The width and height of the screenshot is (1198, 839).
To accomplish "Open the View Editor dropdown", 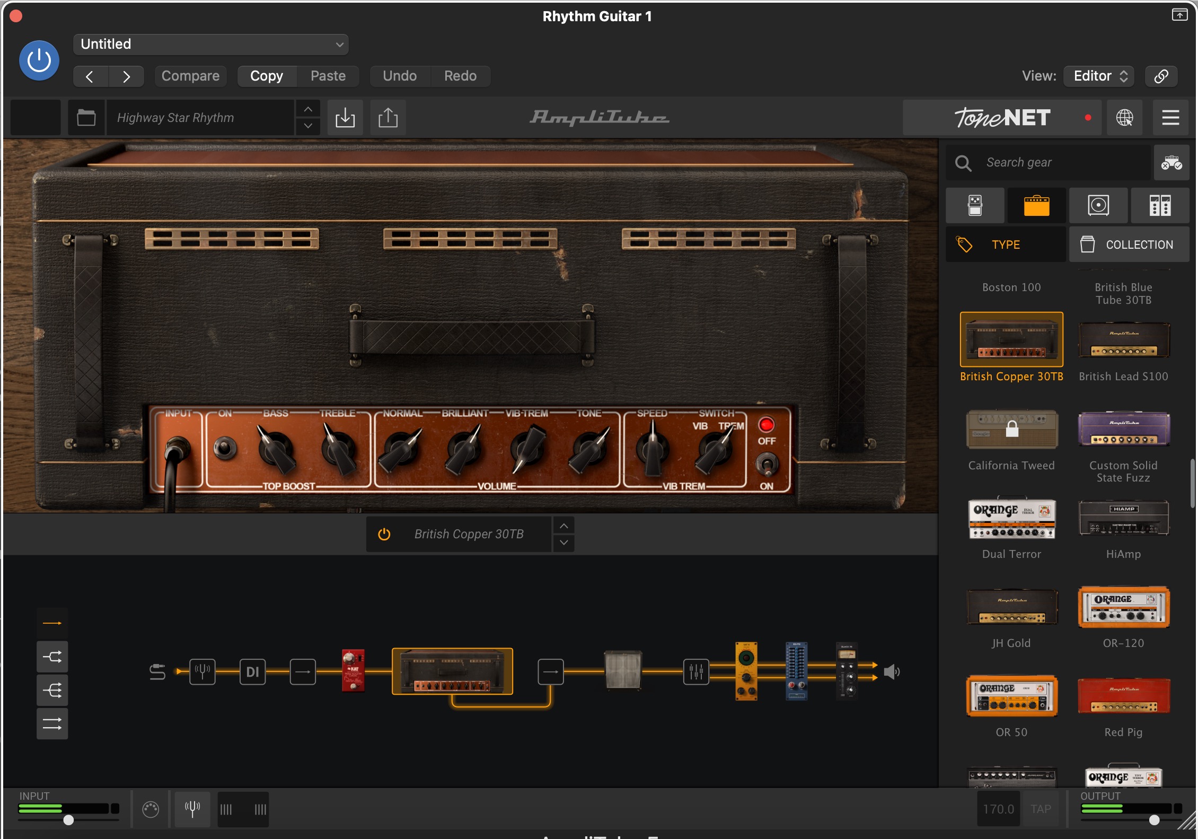I will pos(1100,76).
